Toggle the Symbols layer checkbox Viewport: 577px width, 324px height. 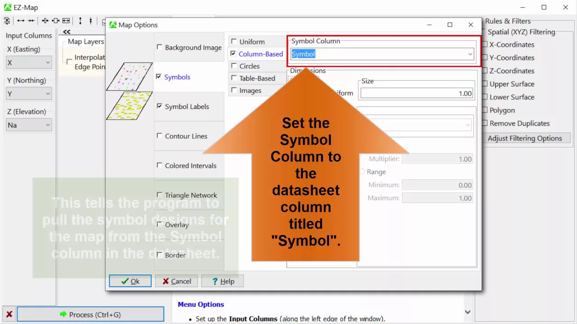tap(159, 76)
